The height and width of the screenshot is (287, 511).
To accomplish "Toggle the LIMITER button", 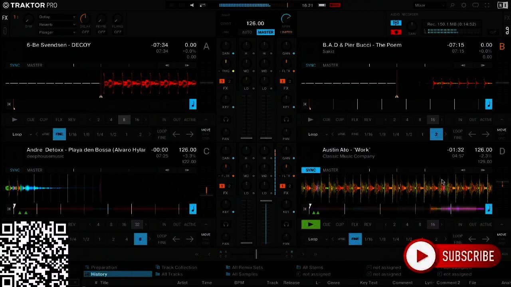I will click(286, 32).
